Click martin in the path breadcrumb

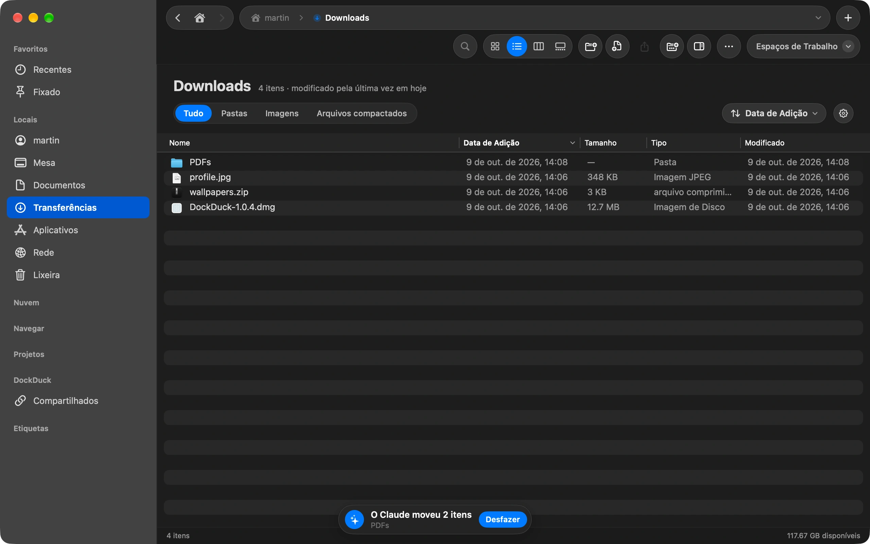271,18
